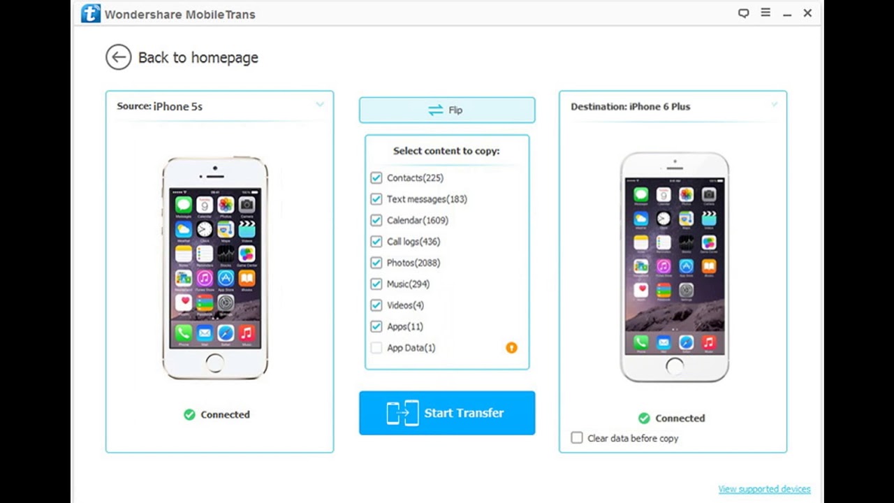
Task: Click Back to homepage text
Action: click(198, 57)
